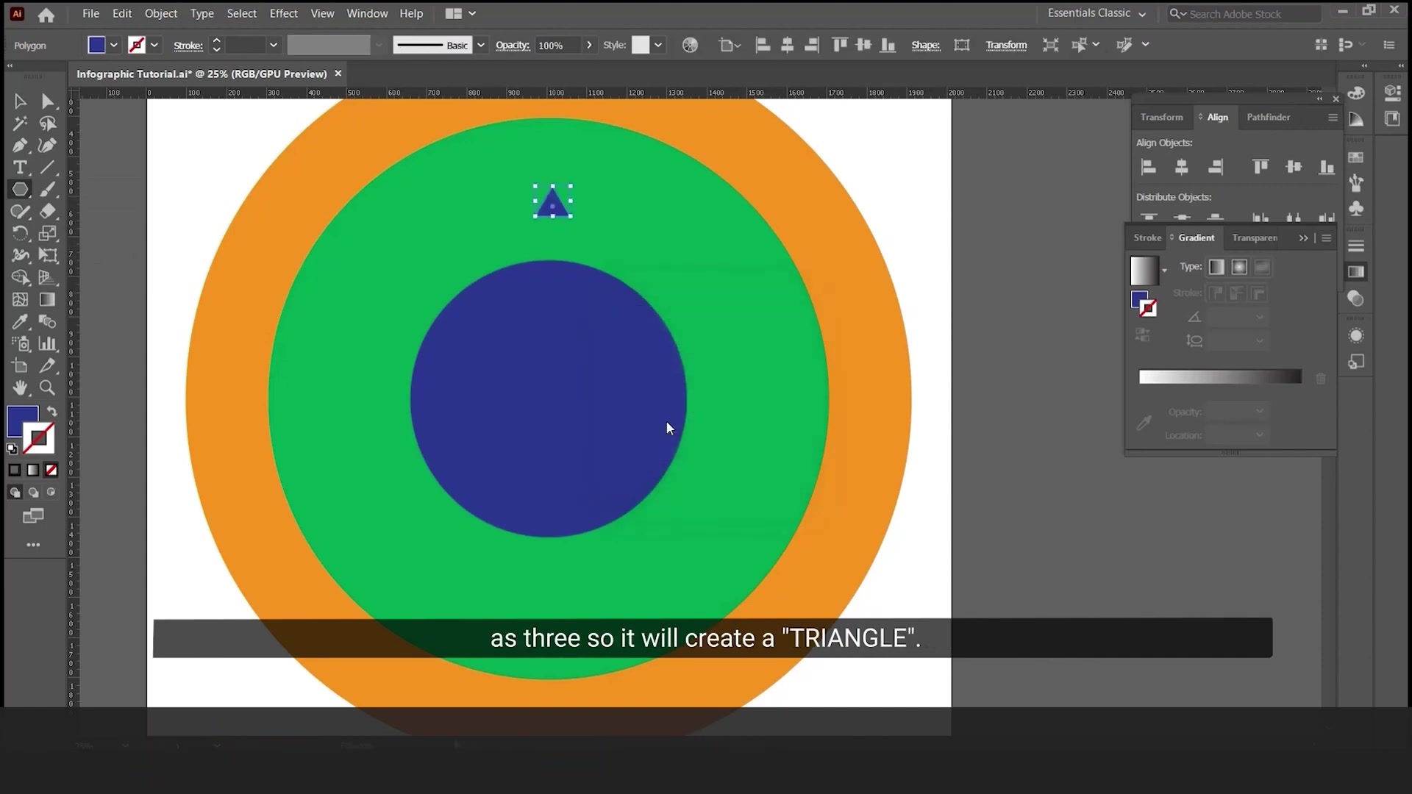
Task: Click the Transform link in control bar
Action: pyautogui.click(x=1006, y=46)
